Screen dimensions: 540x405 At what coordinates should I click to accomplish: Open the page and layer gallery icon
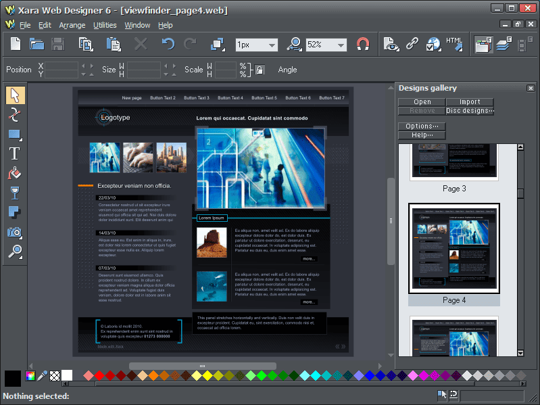[x=504, y=44]
